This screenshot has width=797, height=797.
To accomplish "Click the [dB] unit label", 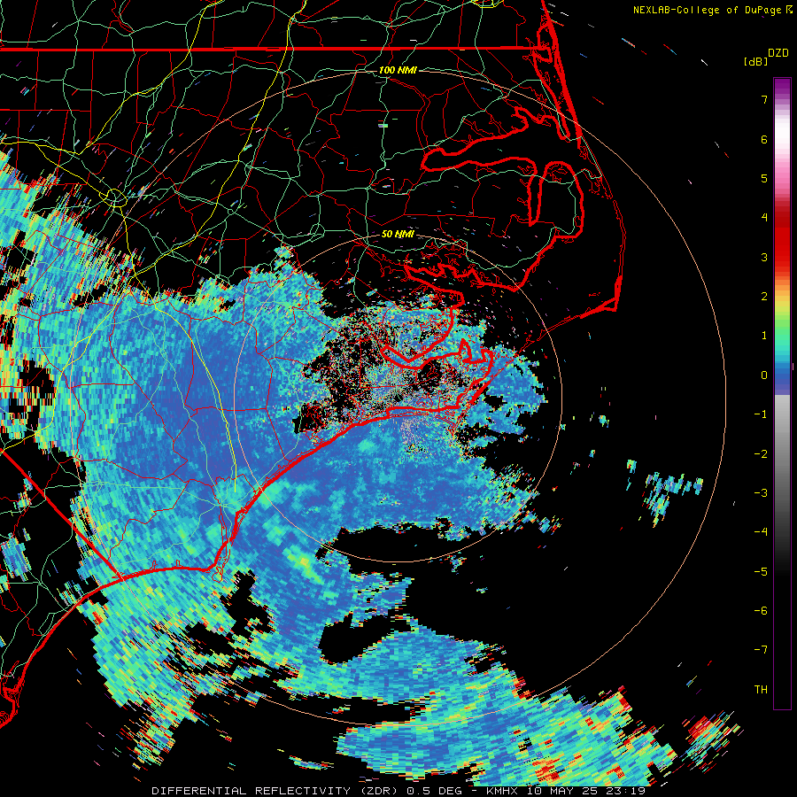I will pos(755,61).
